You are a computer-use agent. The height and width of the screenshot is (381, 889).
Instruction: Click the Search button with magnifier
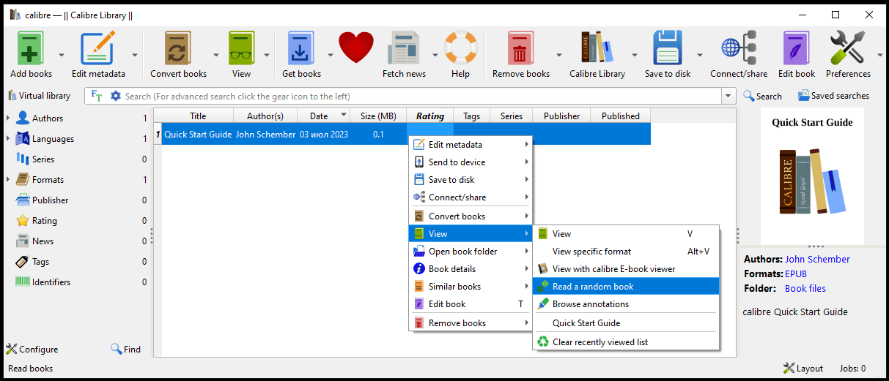[762, 96]
